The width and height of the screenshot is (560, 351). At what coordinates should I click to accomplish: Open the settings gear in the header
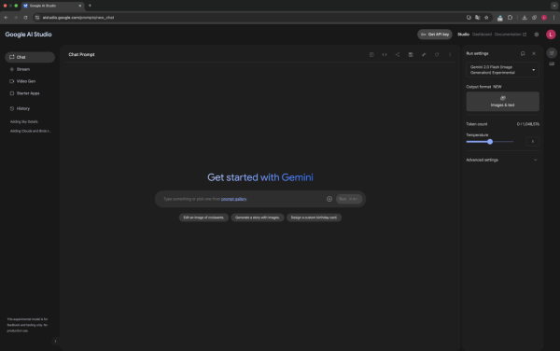[537, 35]
